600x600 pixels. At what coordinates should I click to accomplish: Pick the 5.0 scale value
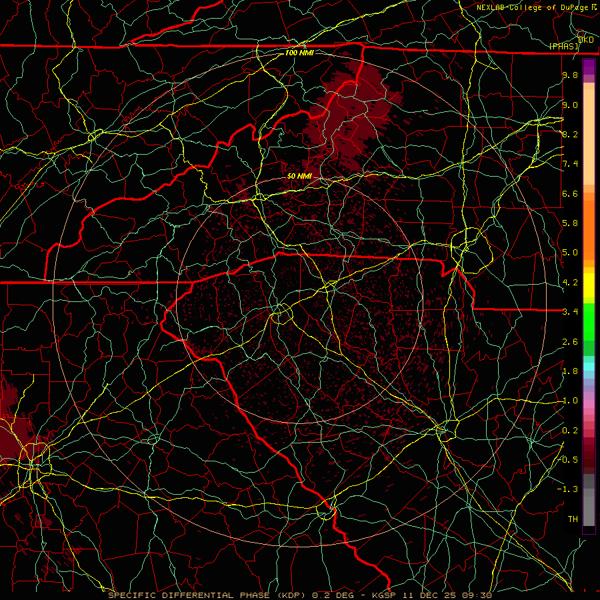(x=570, y=253)
